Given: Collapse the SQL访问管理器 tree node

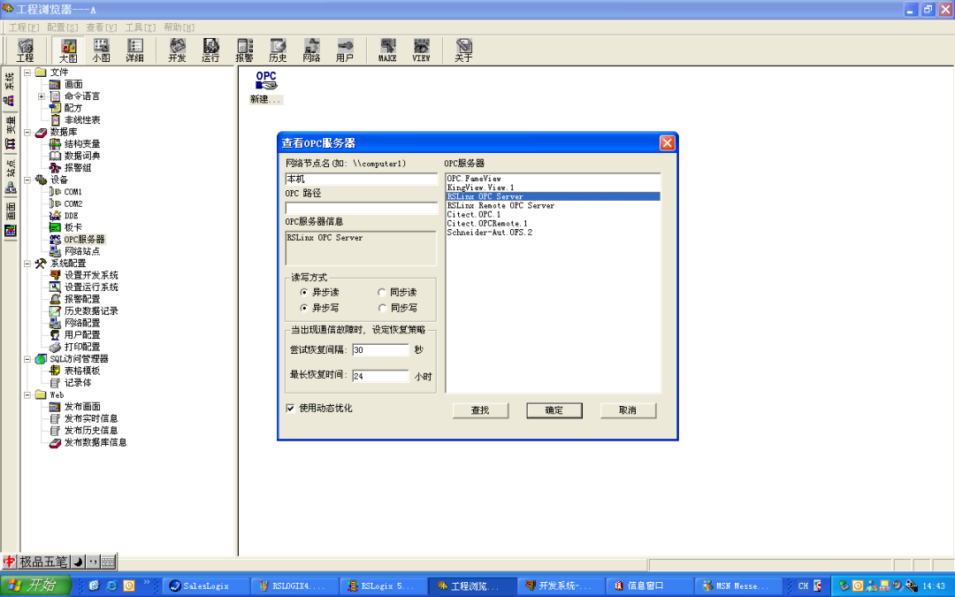Looking at the screenshot, I should [27, 359].
